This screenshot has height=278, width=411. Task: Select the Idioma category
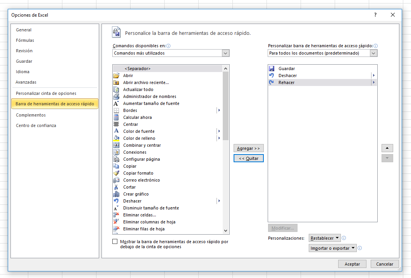click(22, 72)
